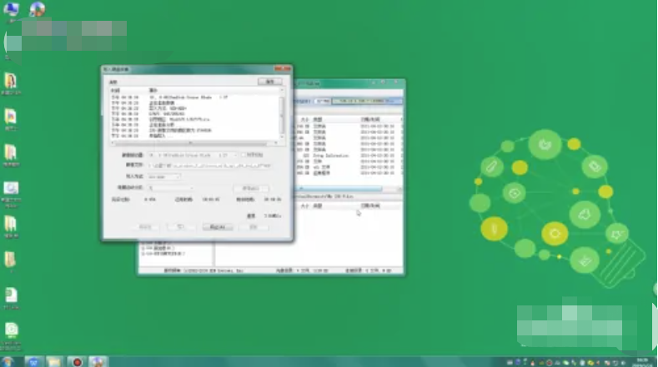Open the bottom-most desktop icon in left column

(12, 331)
